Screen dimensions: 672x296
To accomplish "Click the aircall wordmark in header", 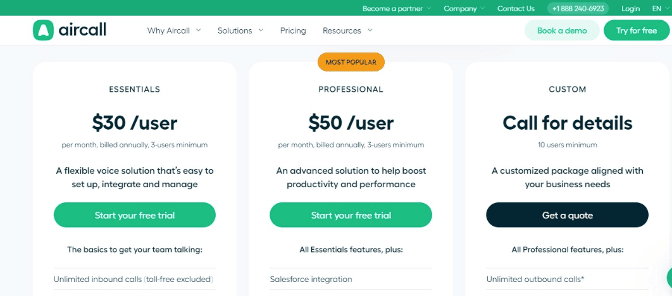I will 82,30.
